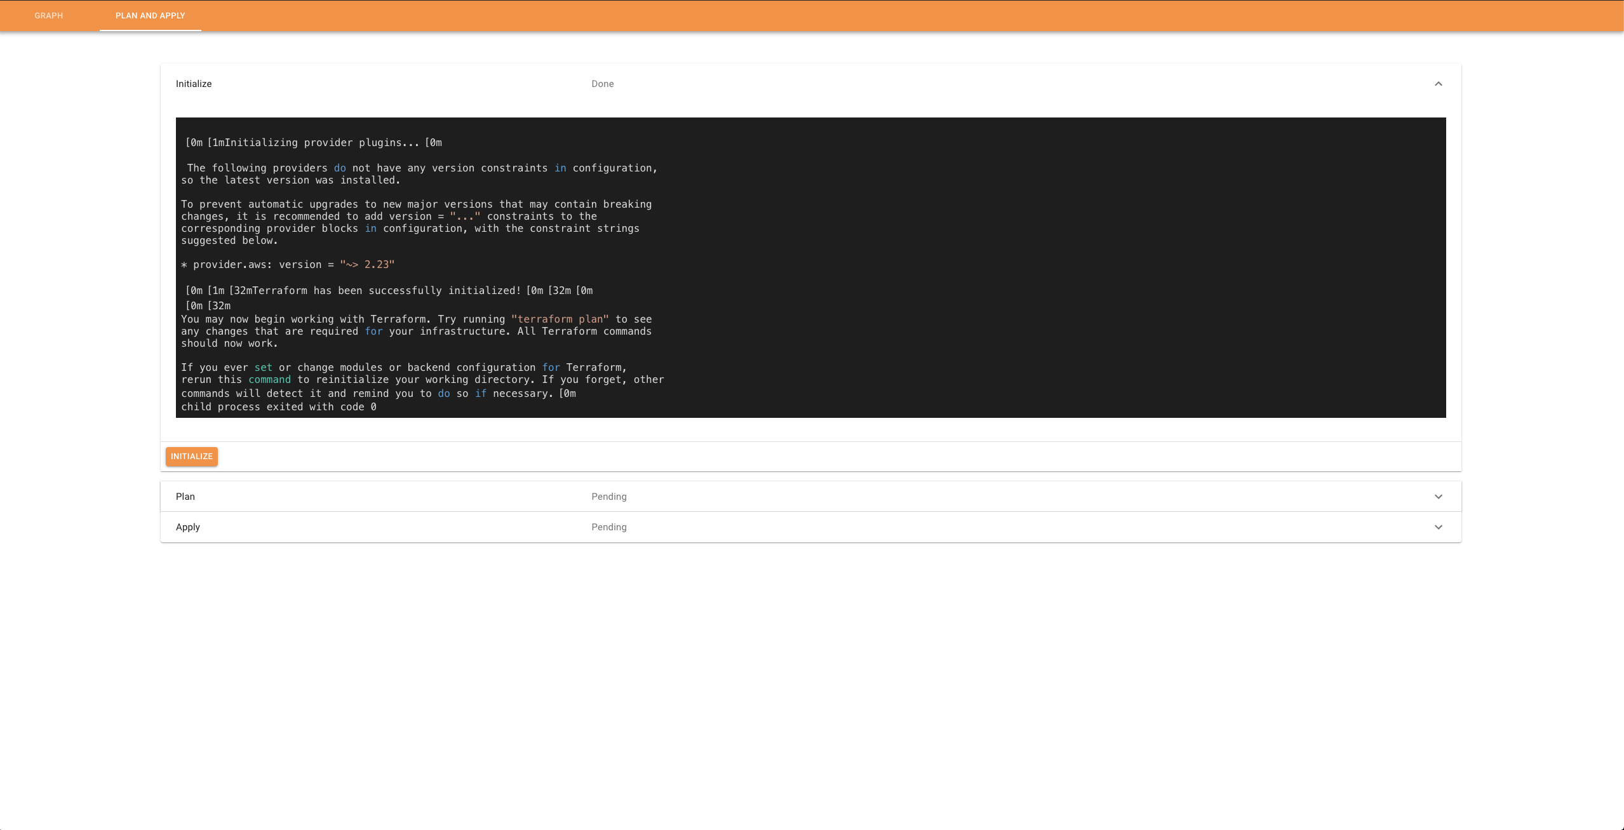Switch to the GRAPH tab
The width and height of the screenshot is (1624, 830).
point(49,15)
